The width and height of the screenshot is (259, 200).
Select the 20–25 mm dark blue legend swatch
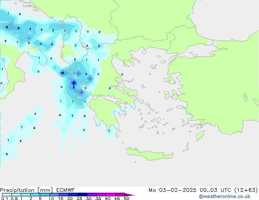tap(73, 195)
